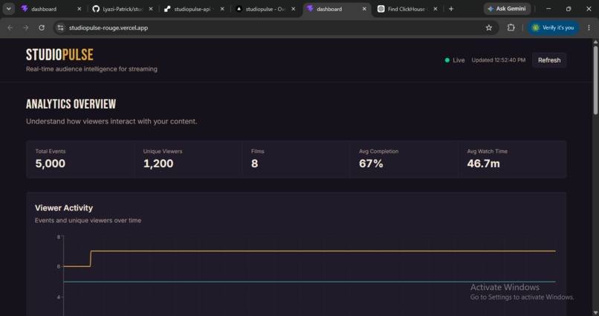Open the Extensions puzzle icon
This screenshot has width=599, height=316.
point(511,28)
